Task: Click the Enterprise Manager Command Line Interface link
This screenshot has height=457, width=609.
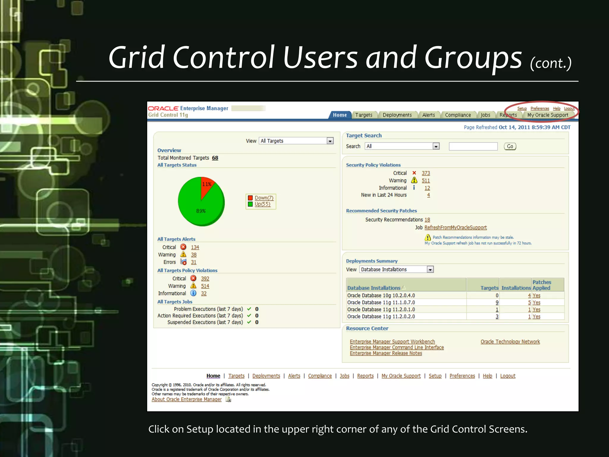Action: pyautogui.click(x=397, y=347)
